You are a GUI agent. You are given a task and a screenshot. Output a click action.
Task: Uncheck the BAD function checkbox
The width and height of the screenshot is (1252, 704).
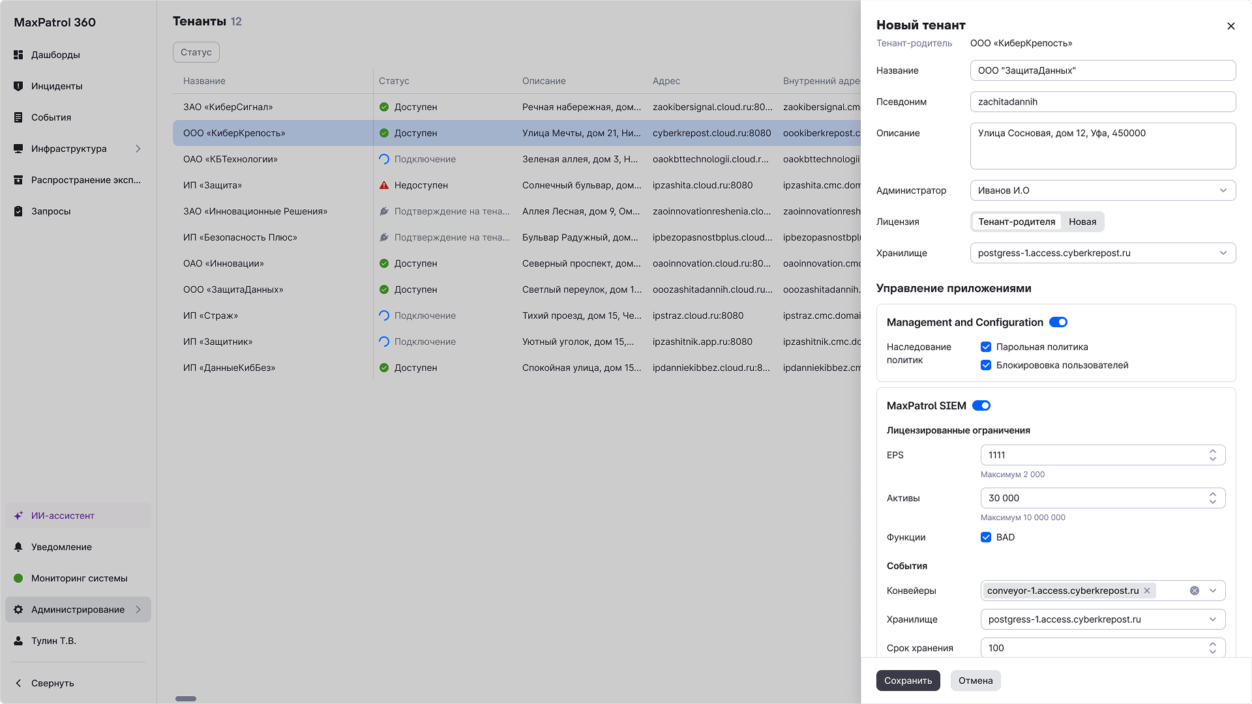986,537
